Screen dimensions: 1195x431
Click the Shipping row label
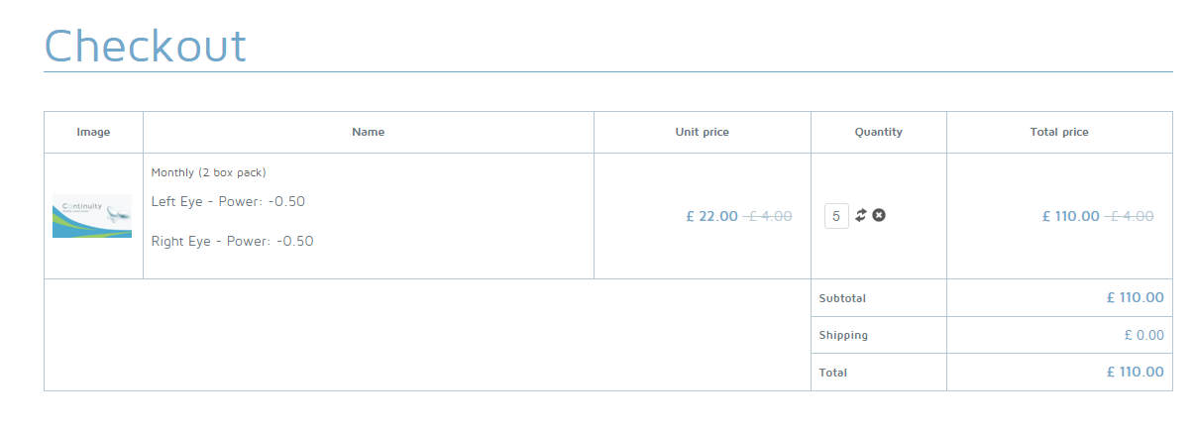coord(843,335)
